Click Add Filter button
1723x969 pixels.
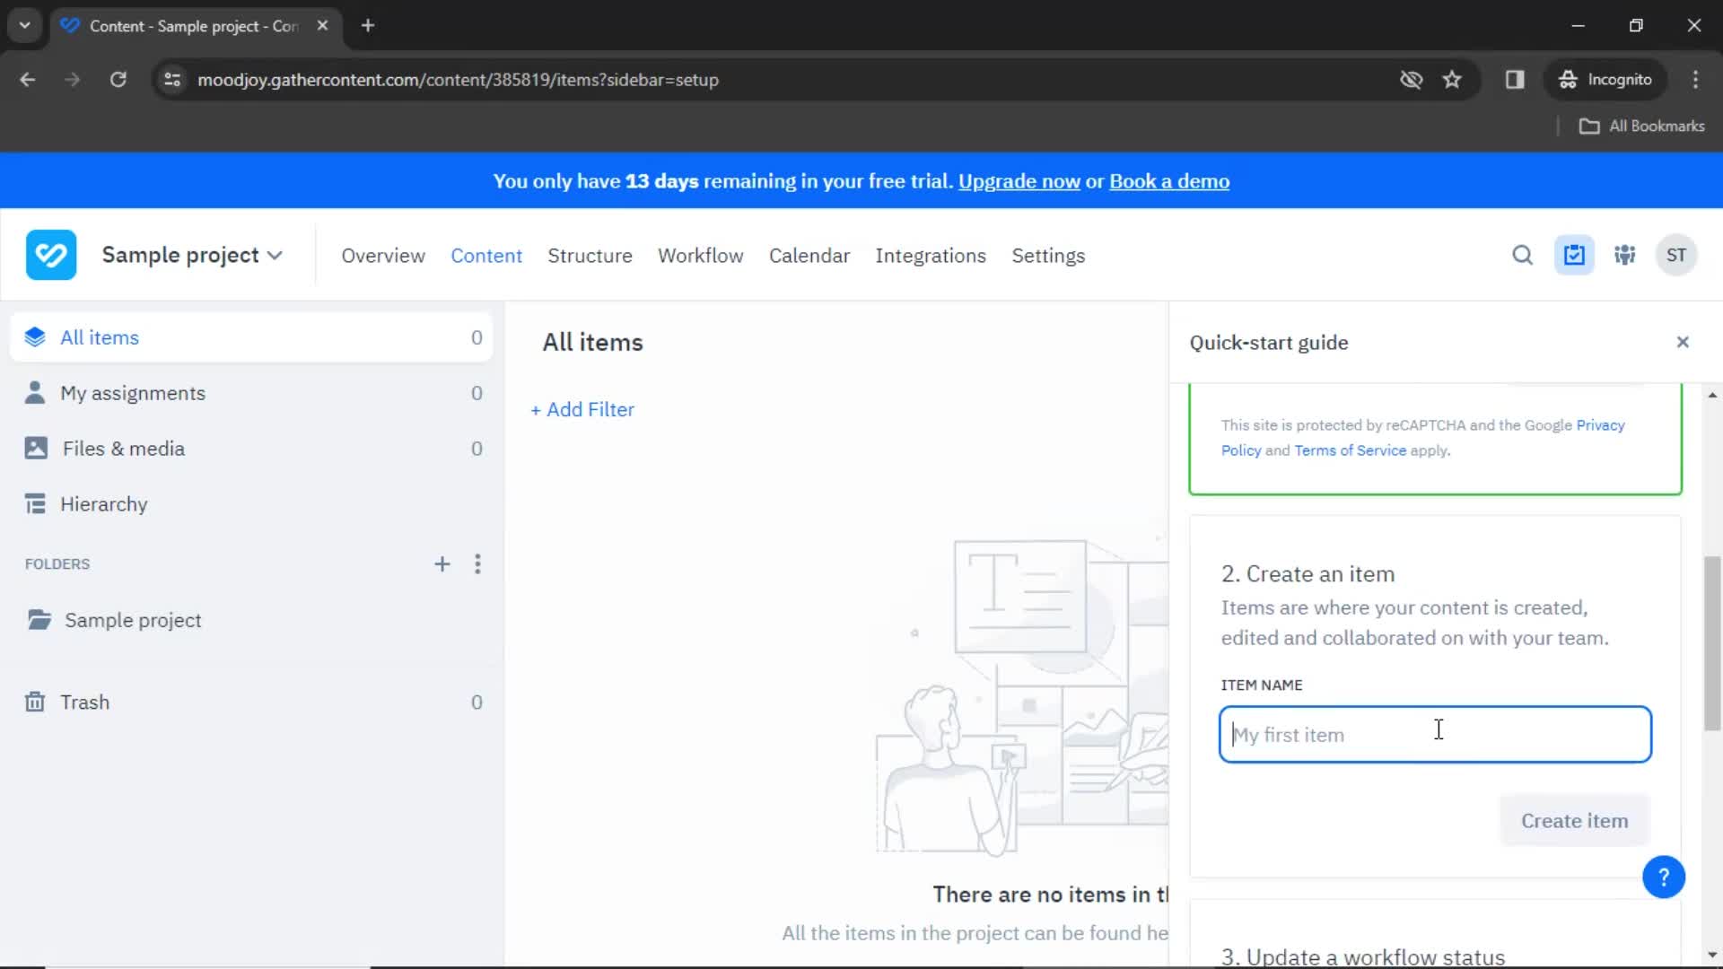(584, 409)
